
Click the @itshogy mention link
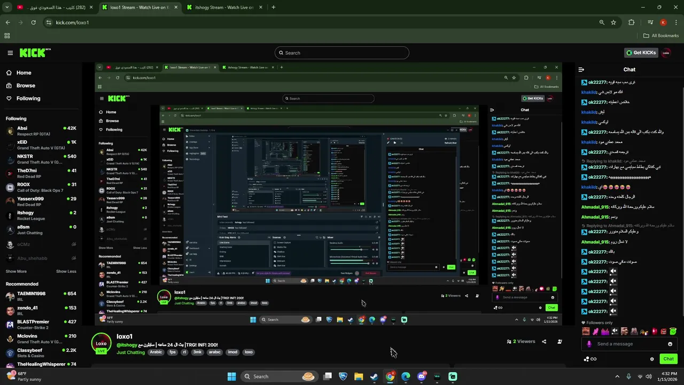[127, 345]
